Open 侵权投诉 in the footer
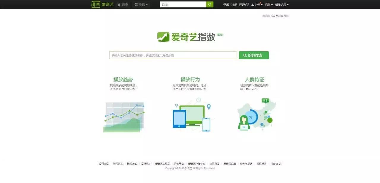The height and width of the screenshot is (183, 380). pyautogui.click(x=262, y=164)
